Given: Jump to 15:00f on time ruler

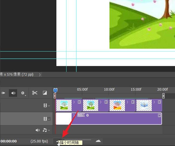Looking at the screenshot, I should 136,89.
